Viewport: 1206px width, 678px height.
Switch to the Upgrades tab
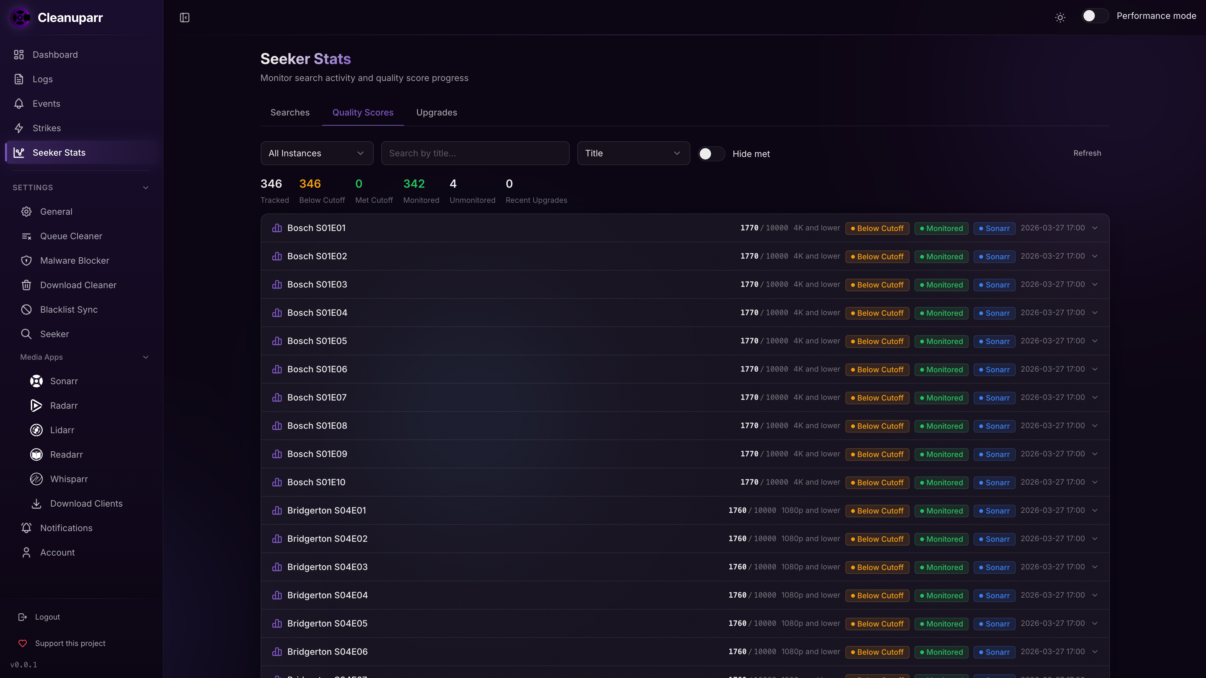436,112
